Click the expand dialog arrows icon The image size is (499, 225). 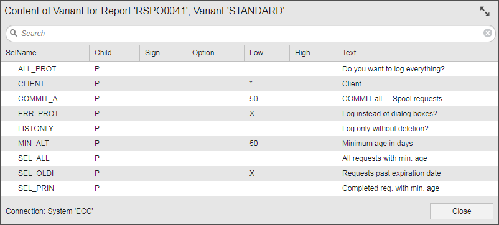[484, 11]
